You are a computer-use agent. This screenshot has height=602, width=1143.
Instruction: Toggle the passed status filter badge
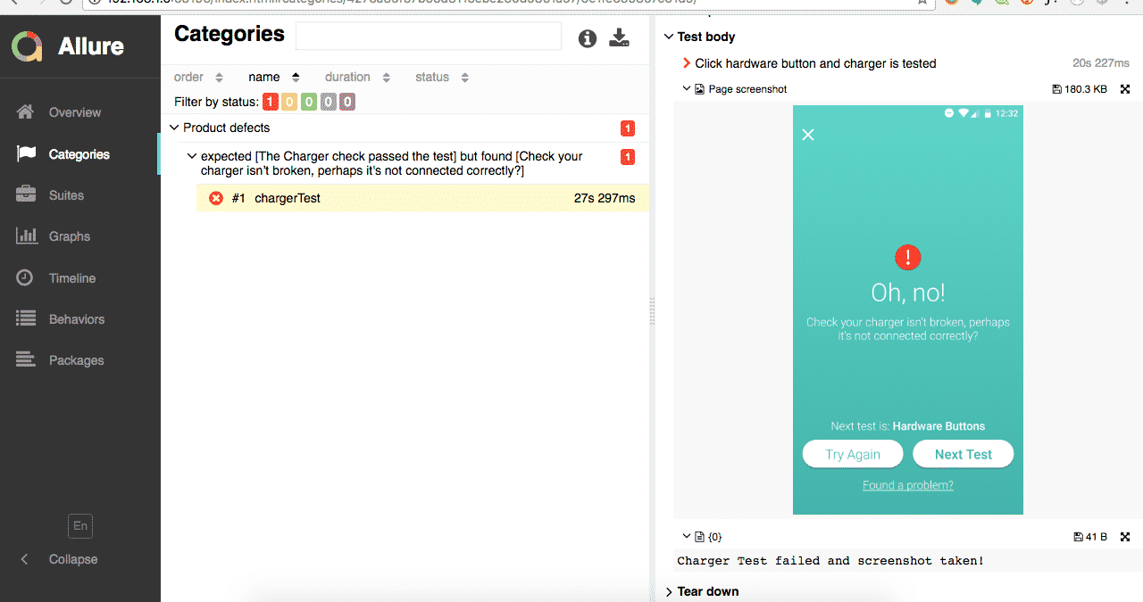(x=309, y=102)
